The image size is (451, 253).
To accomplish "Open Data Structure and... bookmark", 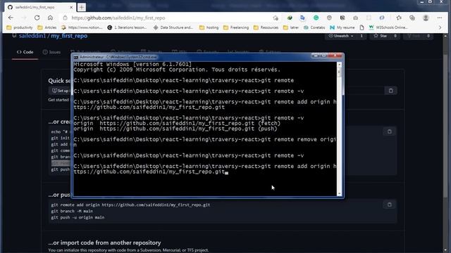I will [x=173, y=27].
